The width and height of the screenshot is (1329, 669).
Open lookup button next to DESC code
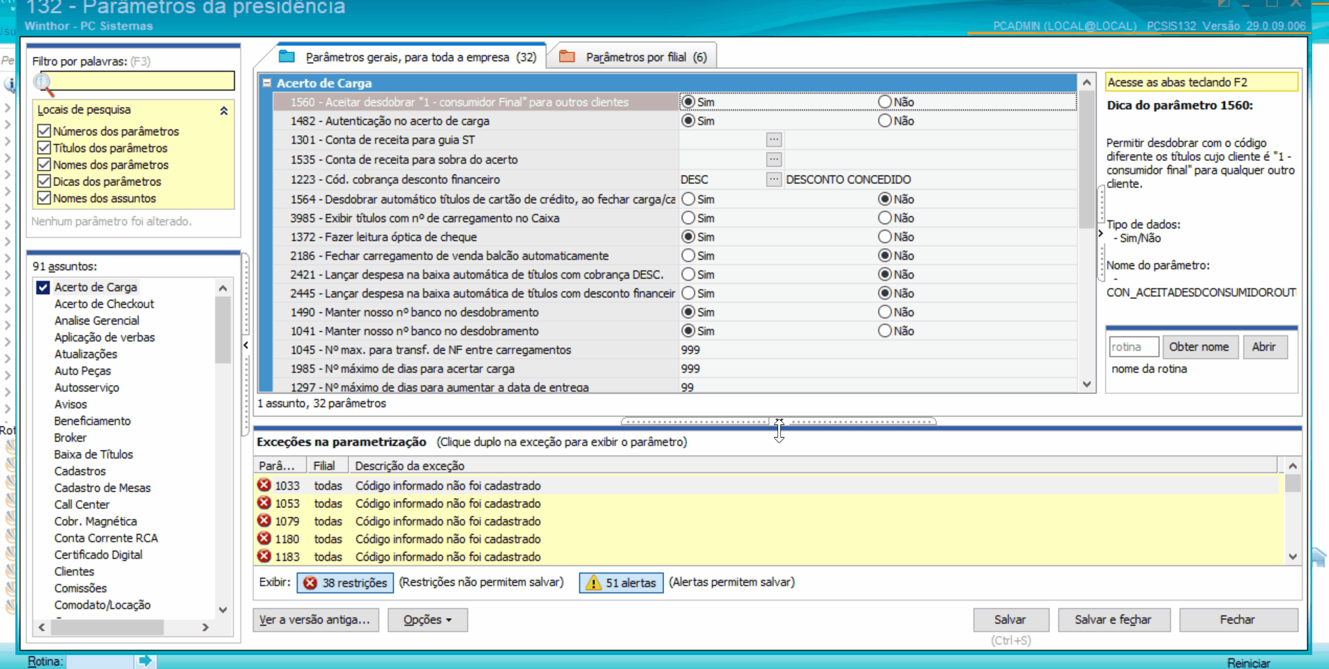pyautogui.click(x=774, y=179)
